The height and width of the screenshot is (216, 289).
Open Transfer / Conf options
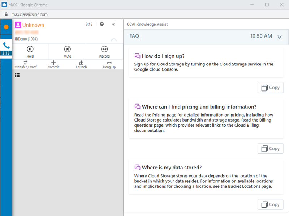click(x=26, y=65)
